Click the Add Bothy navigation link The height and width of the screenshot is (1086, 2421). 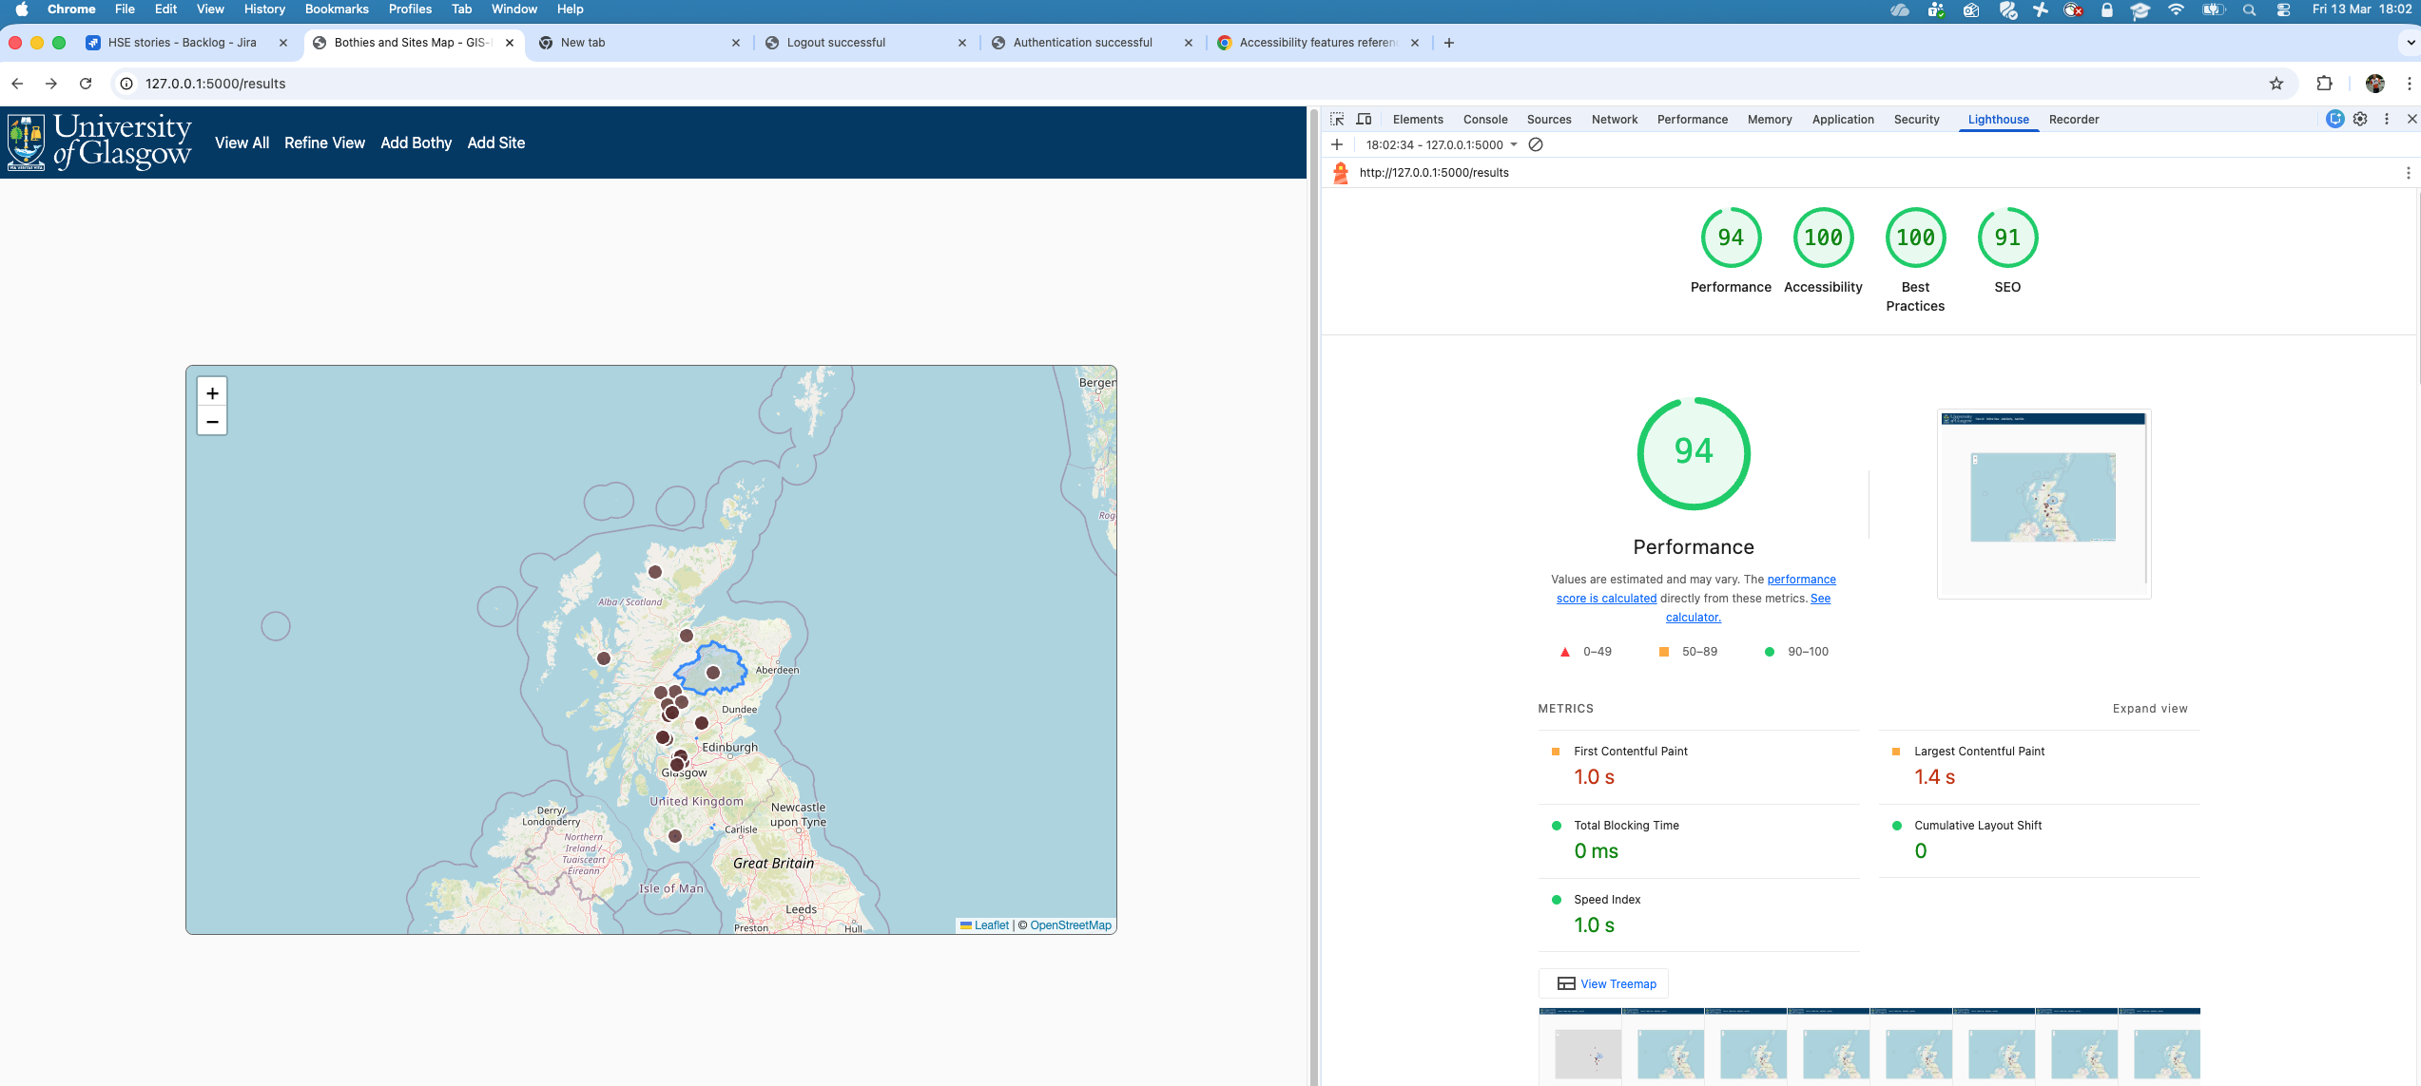416,143
